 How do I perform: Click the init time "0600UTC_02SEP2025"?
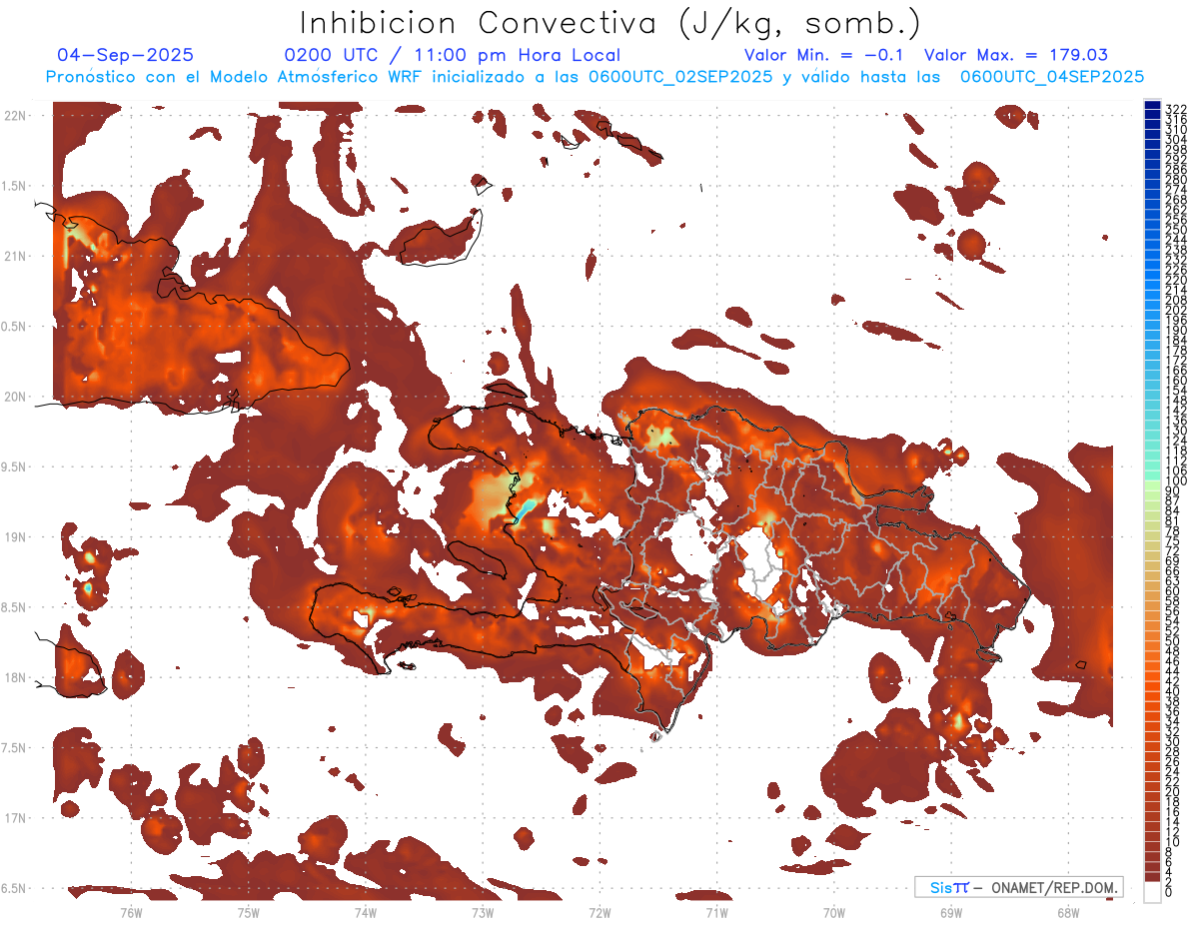pyautogui.click(x=680, y=76)
